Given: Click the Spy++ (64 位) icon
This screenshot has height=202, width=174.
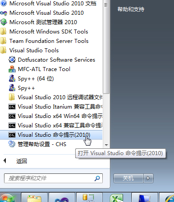Looking at the screenshot, I should click(x=12, y=78).
